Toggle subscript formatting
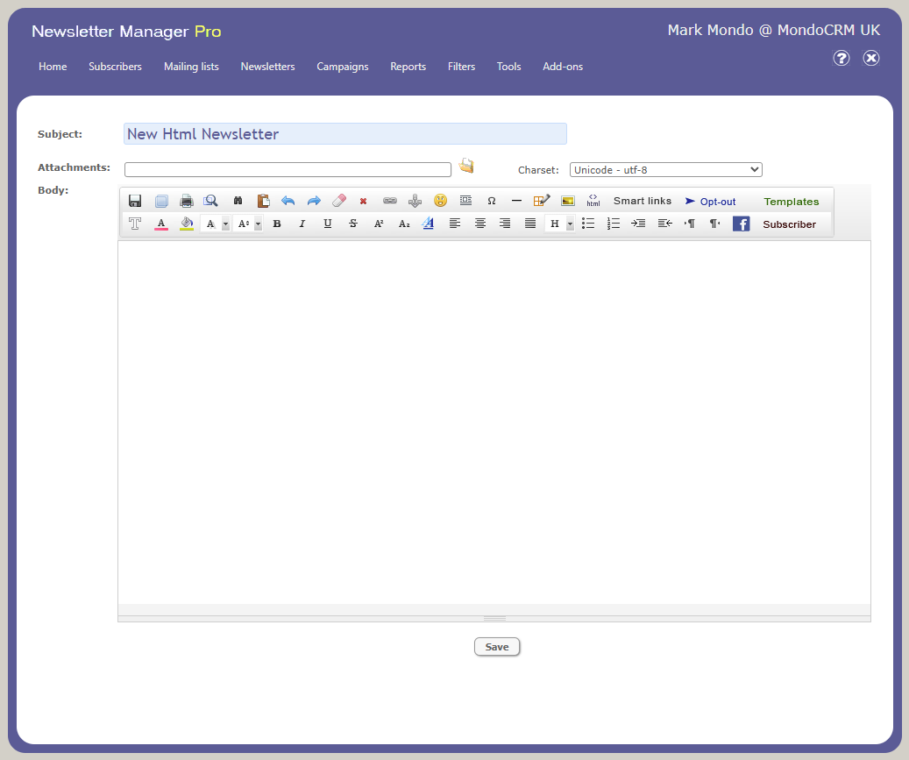 404,224
